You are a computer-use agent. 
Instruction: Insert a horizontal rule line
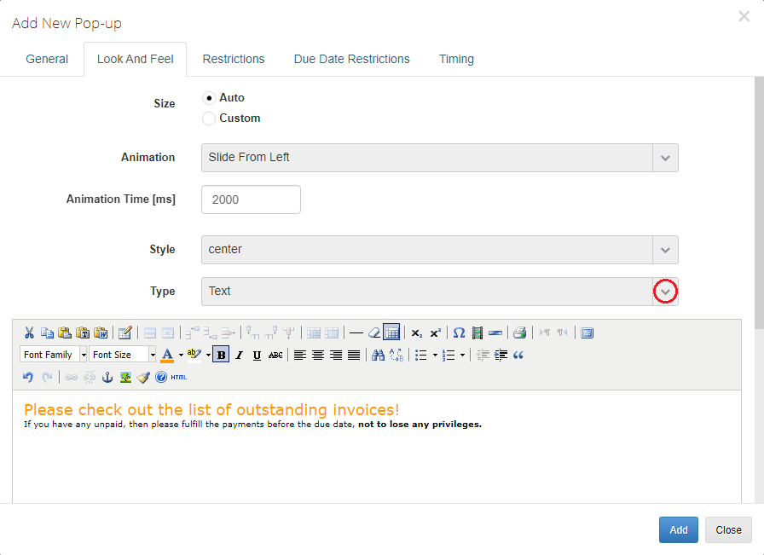click(356, 332)
